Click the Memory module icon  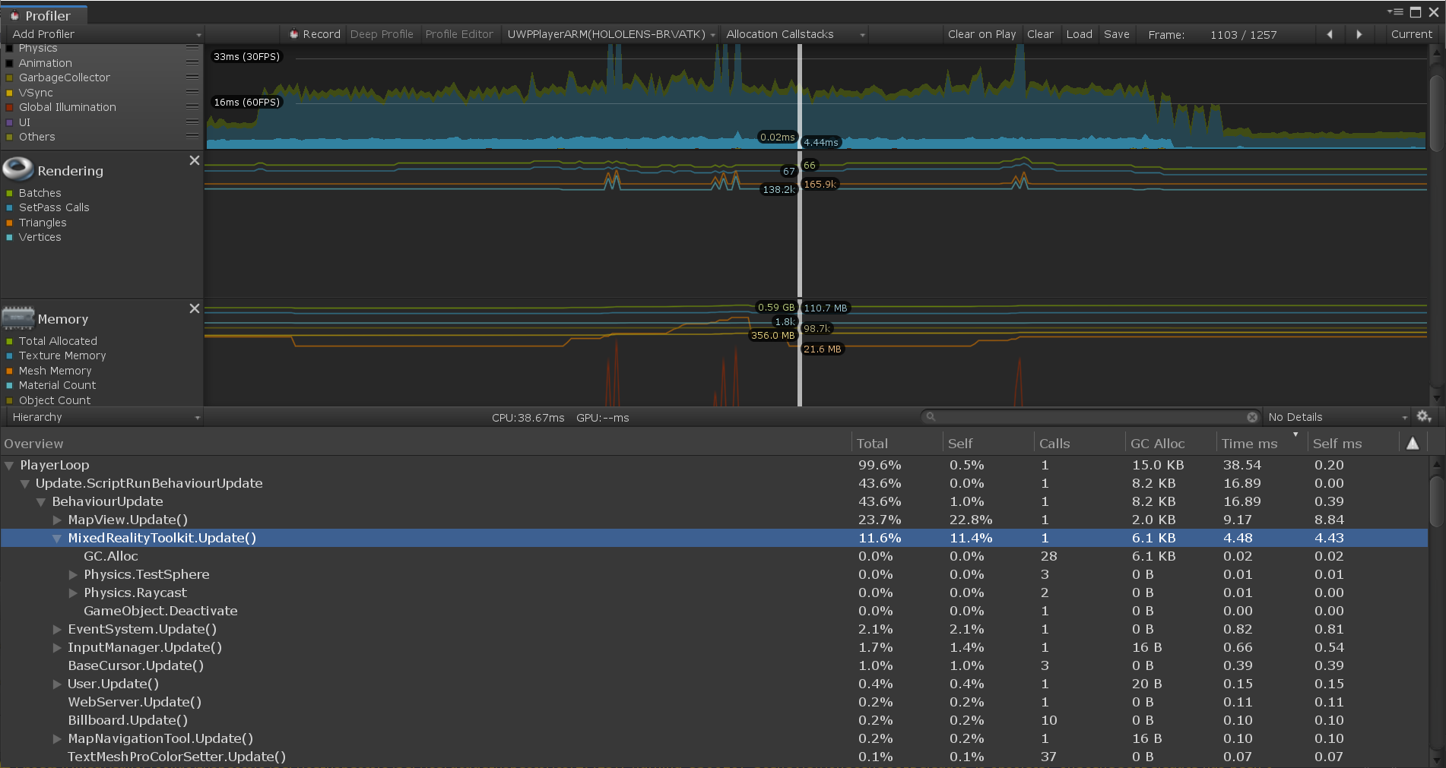pyautogui.click(x=18, y=318)
